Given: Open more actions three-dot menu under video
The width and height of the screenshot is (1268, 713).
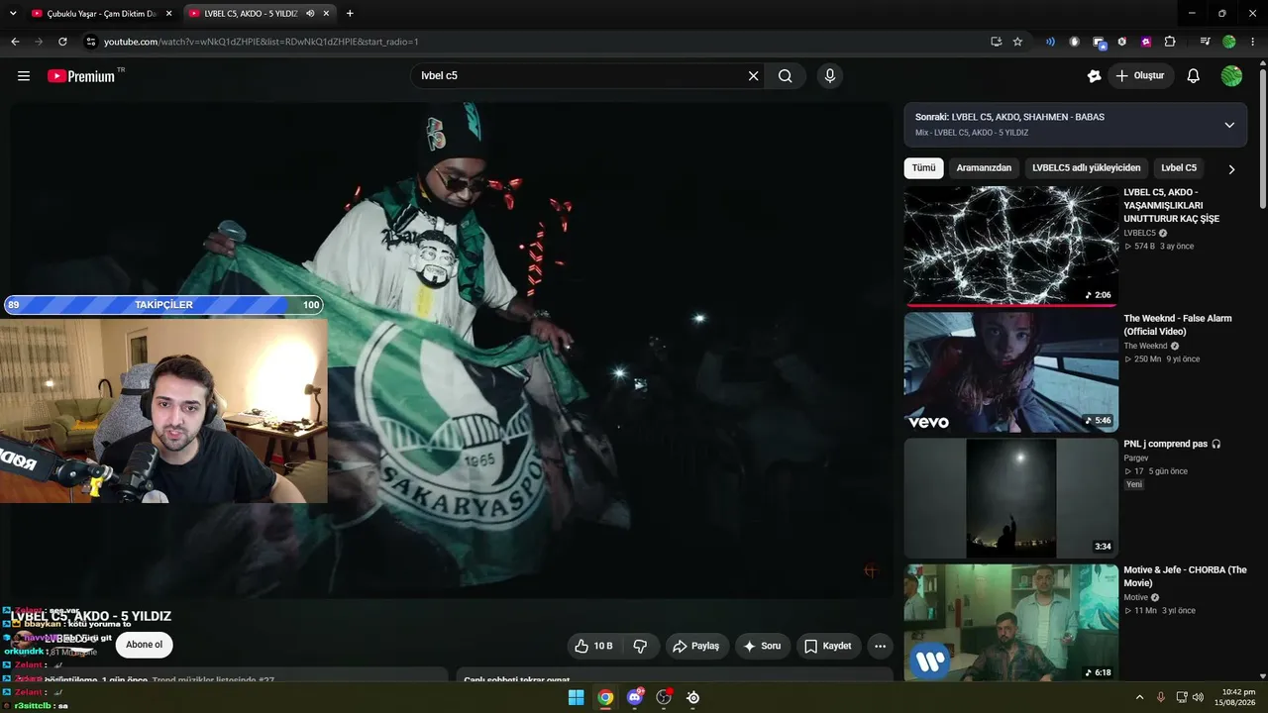Looking at the screenshot, I should 880,646.
